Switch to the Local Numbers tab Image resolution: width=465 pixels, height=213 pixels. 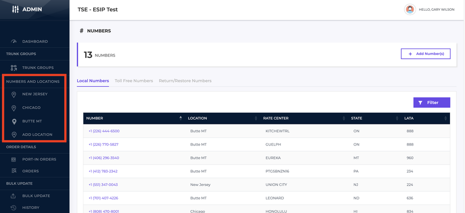tap(93, 81)
